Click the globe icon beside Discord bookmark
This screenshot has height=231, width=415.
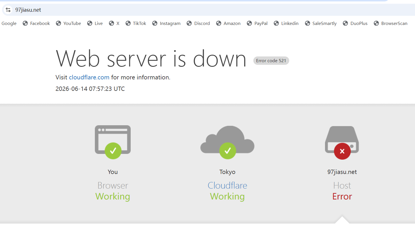tap(189, 24)
